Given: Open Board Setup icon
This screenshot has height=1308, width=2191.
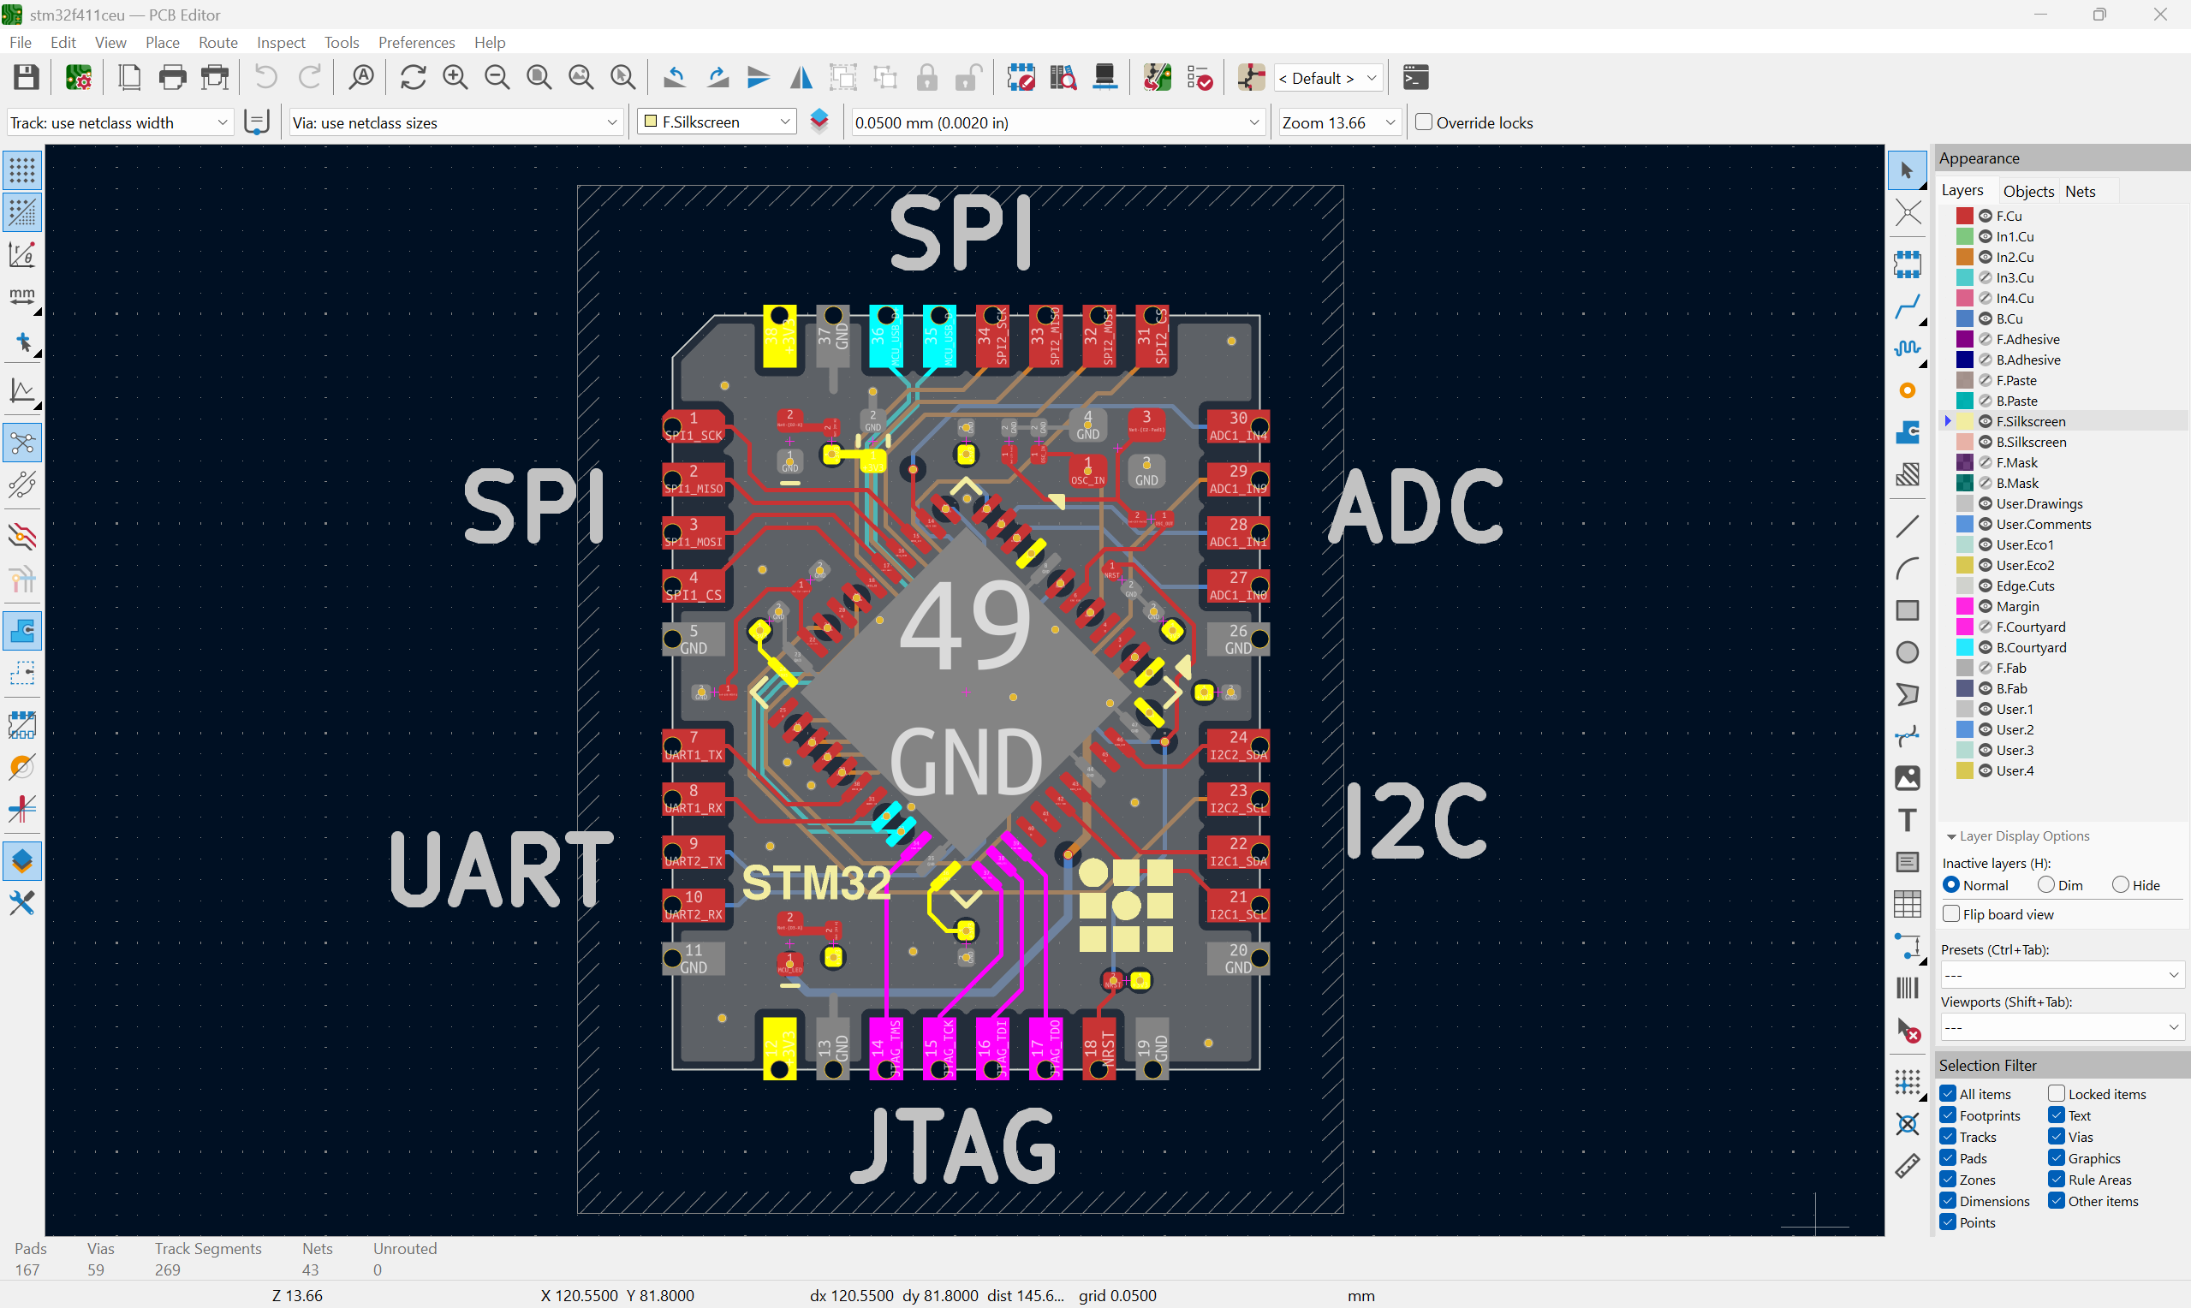Looking at the screenshot, I should (79, 78).
